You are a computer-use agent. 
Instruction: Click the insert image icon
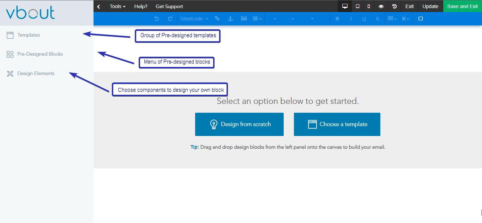[x=244, y=18]
